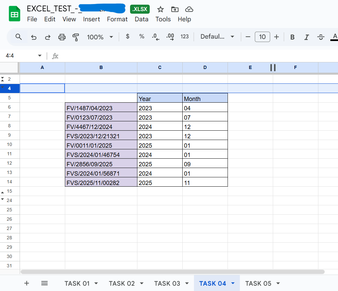Viewport: 338px width, 291px height.
Task: Open more number formats 123
Action: 185,37
